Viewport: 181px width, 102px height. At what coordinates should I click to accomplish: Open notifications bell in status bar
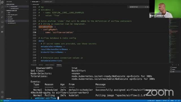(179, 101)
